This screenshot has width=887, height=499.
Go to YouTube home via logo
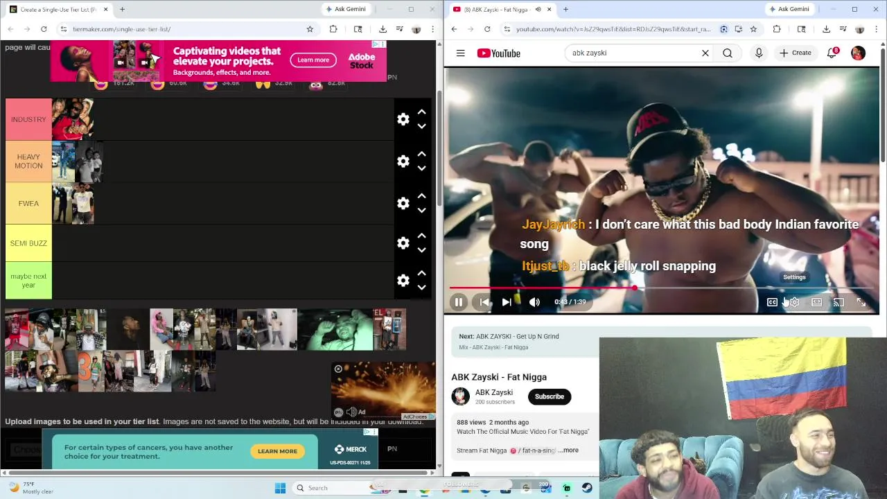click(498, 53)
